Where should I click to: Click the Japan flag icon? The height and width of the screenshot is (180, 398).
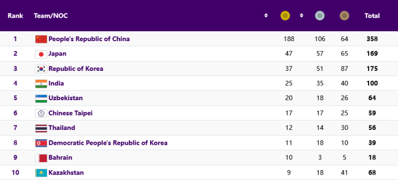(41, 54)
